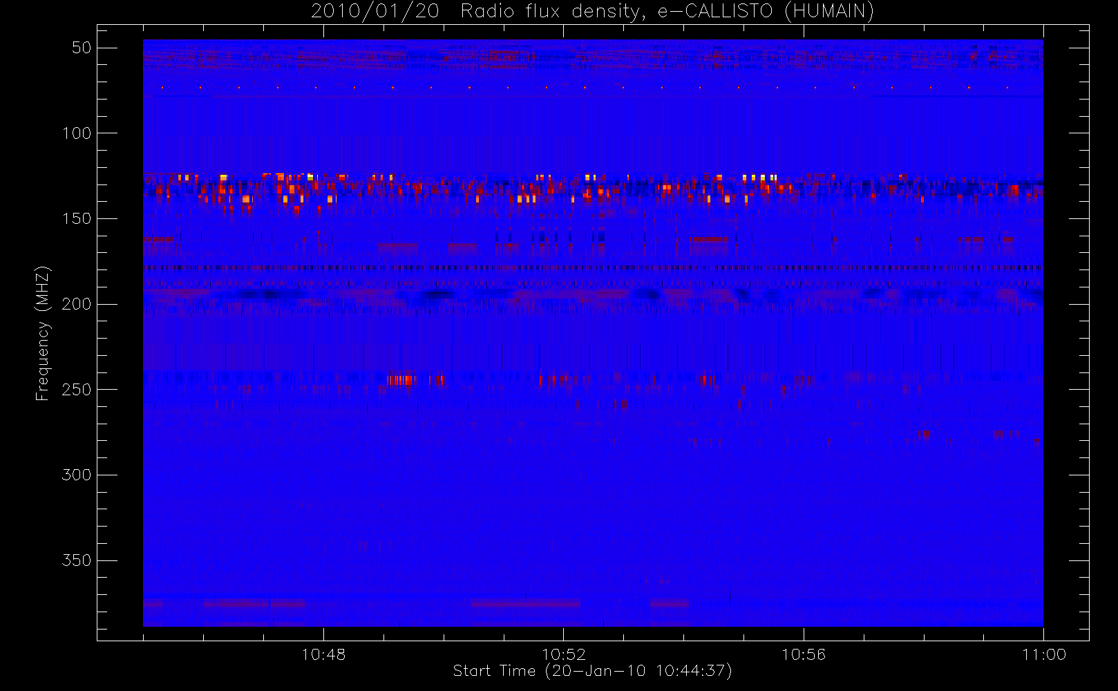Click the '250' frequency tick label

click(77, 390)
